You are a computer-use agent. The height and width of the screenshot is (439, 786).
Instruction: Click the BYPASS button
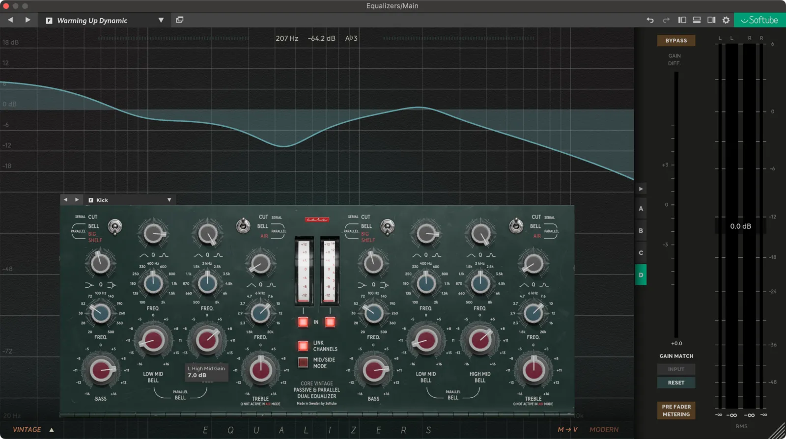[676, 41]
